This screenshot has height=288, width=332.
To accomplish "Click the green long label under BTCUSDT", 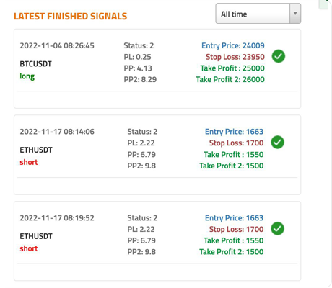I will tap(27, 76).
